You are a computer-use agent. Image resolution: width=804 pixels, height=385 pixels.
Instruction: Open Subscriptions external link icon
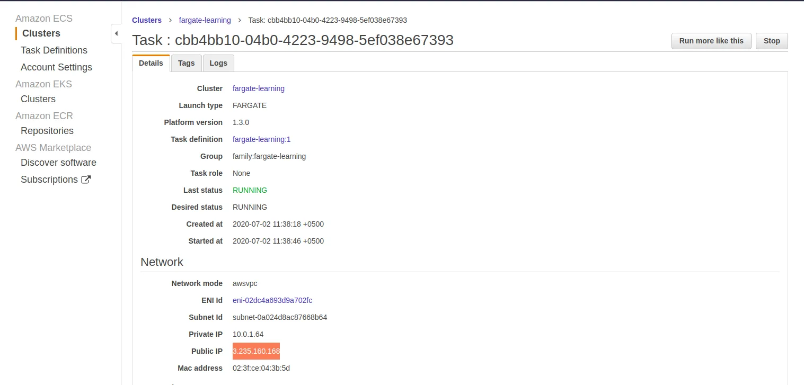point(86,180)
